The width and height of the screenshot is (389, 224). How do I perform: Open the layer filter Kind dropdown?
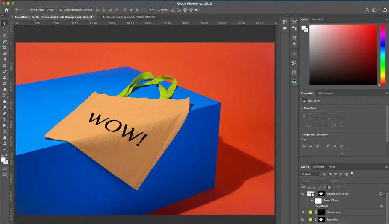pos(311,174)
